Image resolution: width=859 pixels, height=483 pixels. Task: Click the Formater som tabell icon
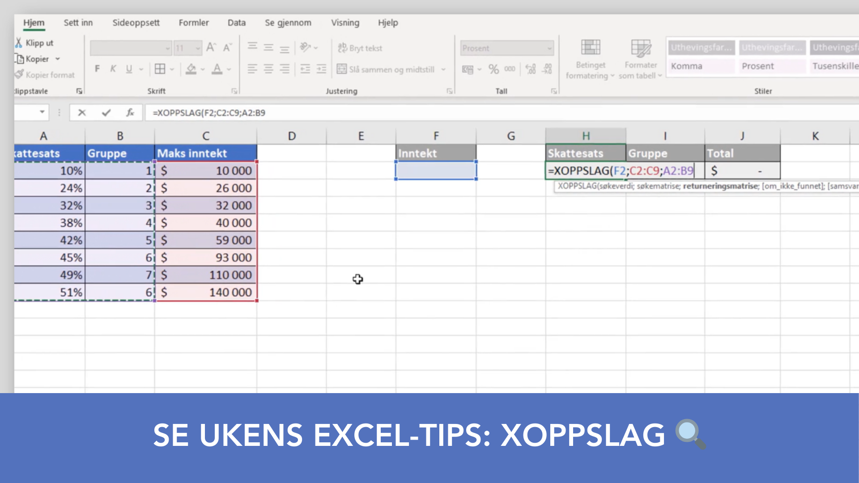[x=640, y=48]
